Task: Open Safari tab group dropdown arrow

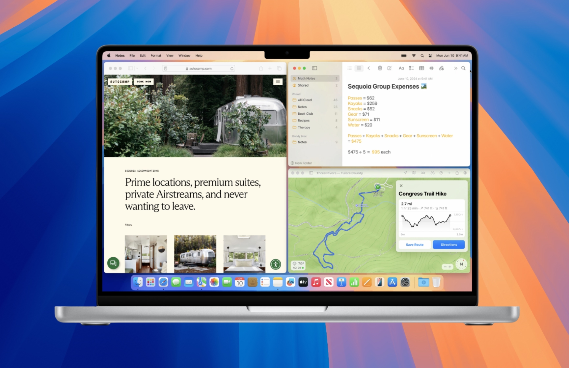Action: point(137,69)
